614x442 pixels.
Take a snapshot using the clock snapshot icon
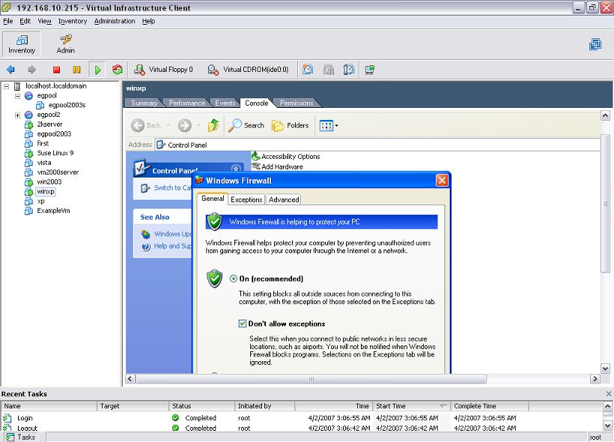coord(308,70)
